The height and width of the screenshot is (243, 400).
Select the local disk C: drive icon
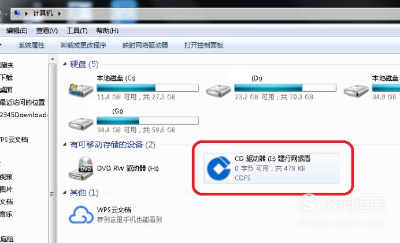(81, 89)
